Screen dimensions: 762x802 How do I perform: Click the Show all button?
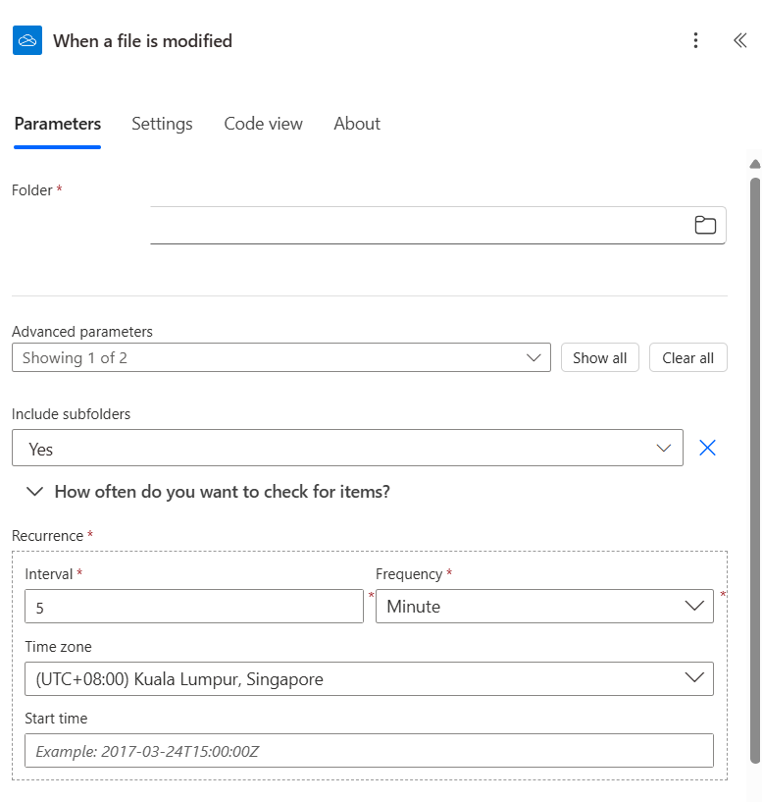[599, 357]
